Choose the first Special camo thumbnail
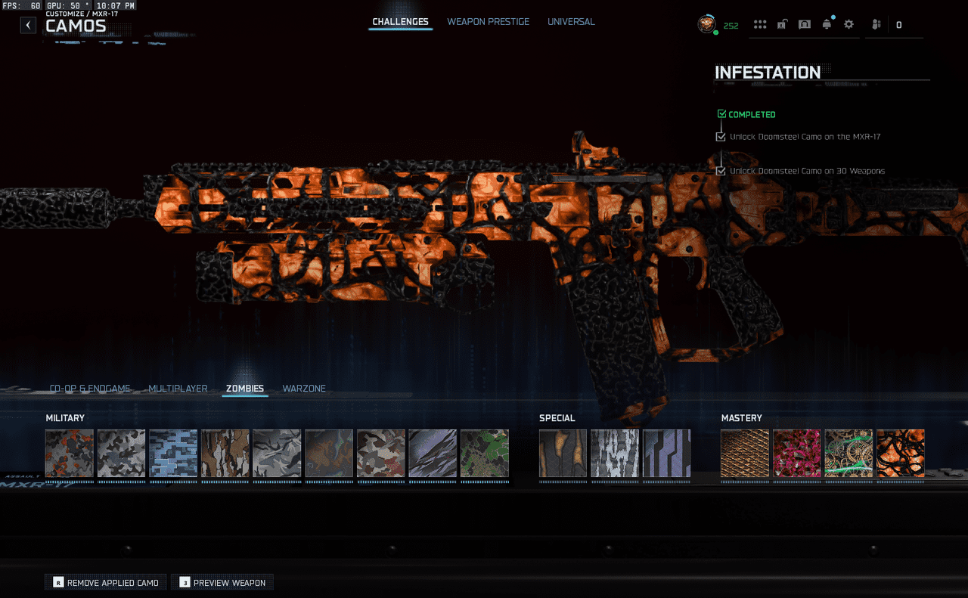Viewport: 968px width, 598px height. (563, 454)
